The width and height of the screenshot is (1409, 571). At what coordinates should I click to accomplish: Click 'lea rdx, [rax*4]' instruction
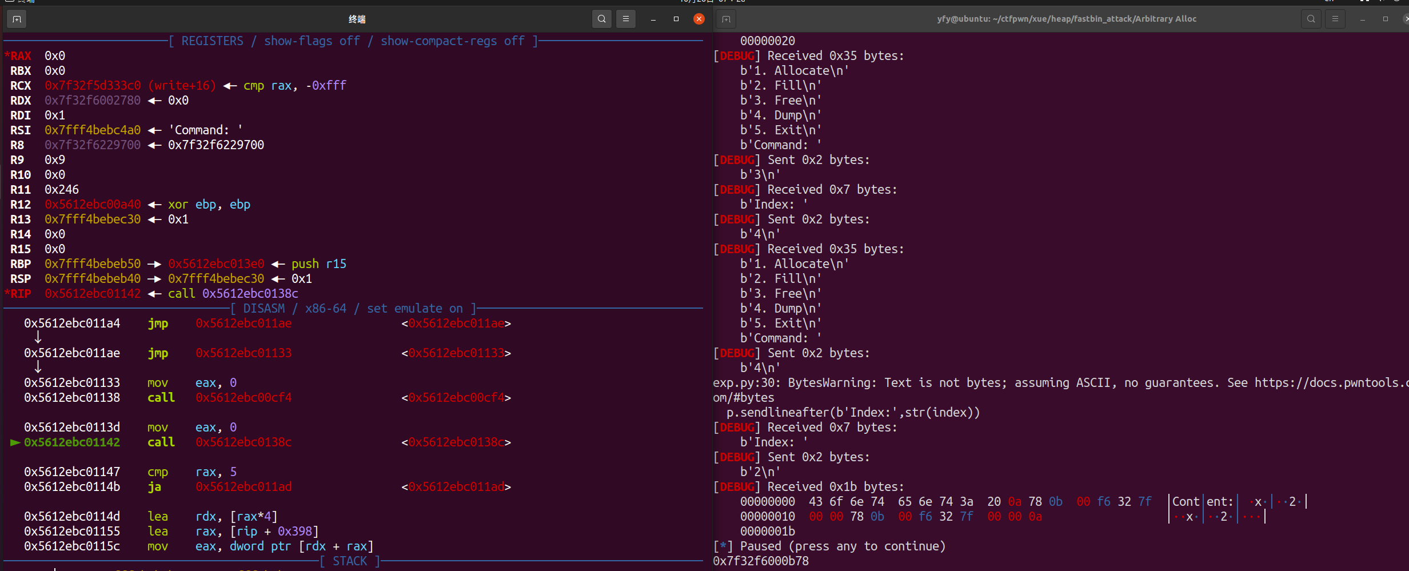tap(213, 517)
